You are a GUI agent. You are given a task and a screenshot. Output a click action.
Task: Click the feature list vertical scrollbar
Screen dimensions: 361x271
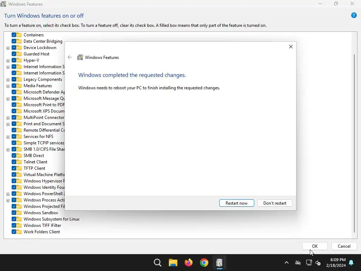pos(354,143)
